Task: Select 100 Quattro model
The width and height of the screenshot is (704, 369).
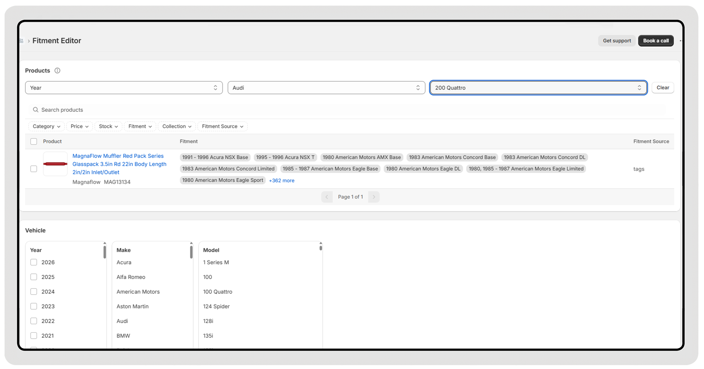Action: click(218, 292)
